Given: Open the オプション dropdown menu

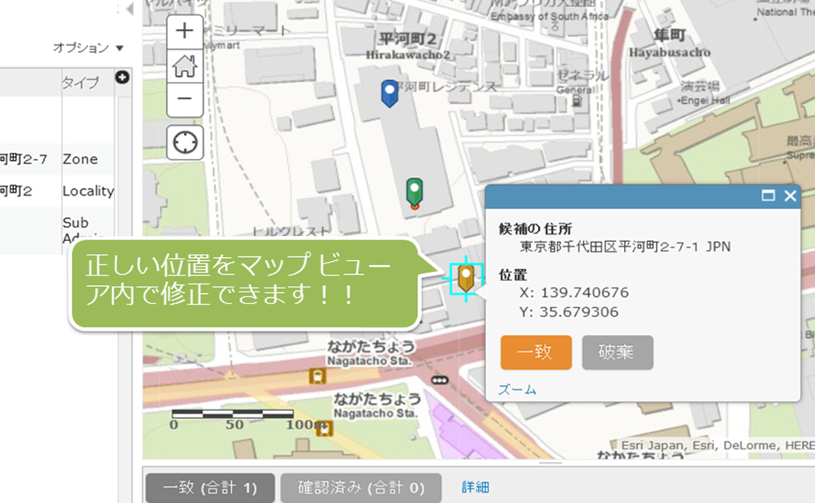Looking at the screenshot, I should [x=88, y=48].
